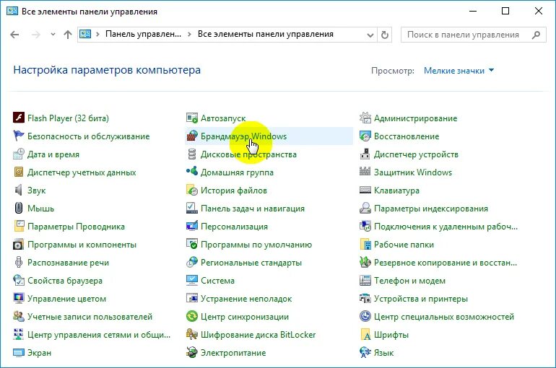Click the Телефон и модем icon

point(365,280)
